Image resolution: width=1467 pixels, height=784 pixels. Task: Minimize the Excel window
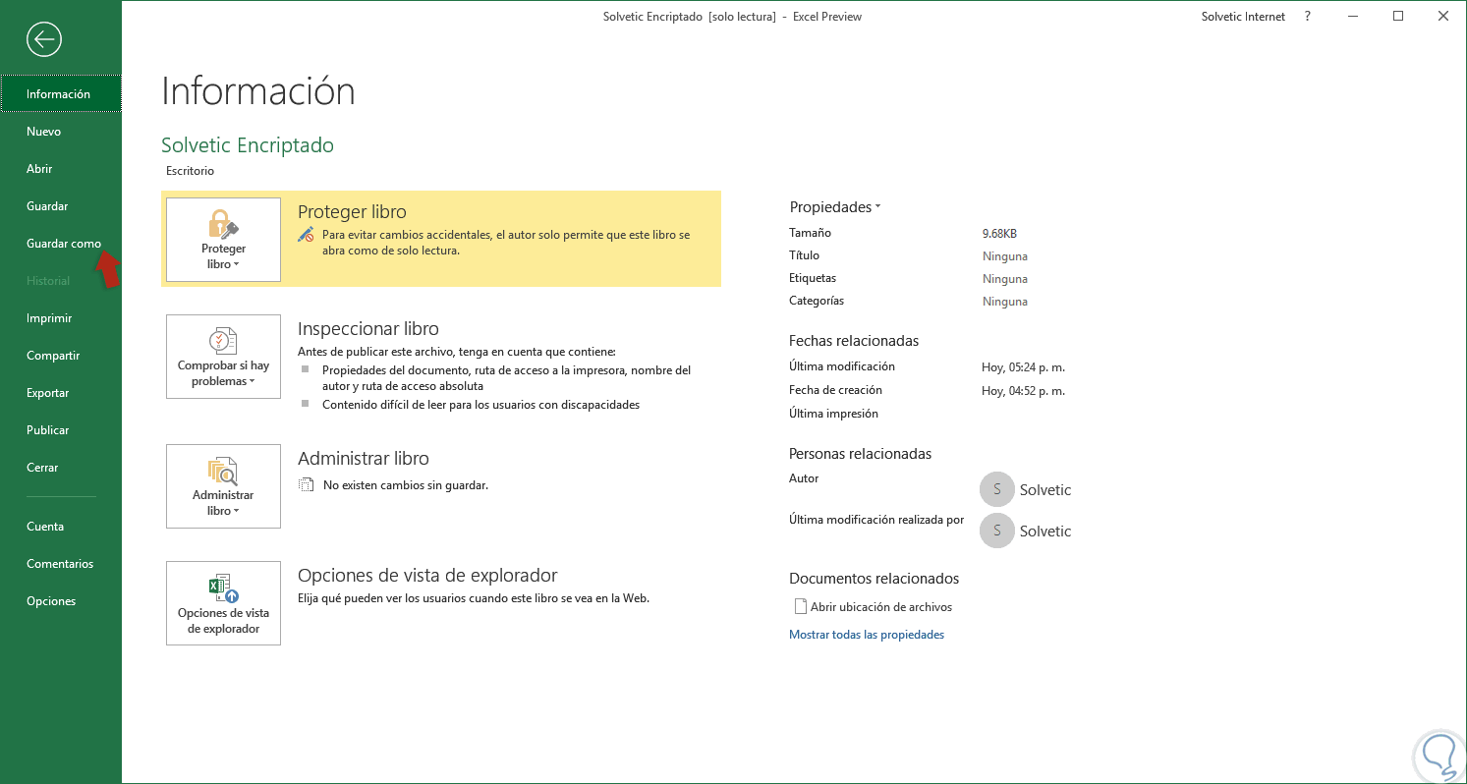(x=1353, y=17)
